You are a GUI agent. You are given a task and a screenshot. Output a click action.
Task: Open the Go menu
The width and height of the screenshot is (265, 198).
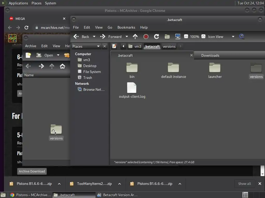tap(110, 27)
